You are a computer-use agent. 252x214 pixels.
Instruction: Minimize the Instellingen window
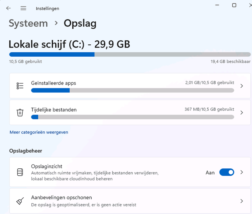click(x=217, y=5)
